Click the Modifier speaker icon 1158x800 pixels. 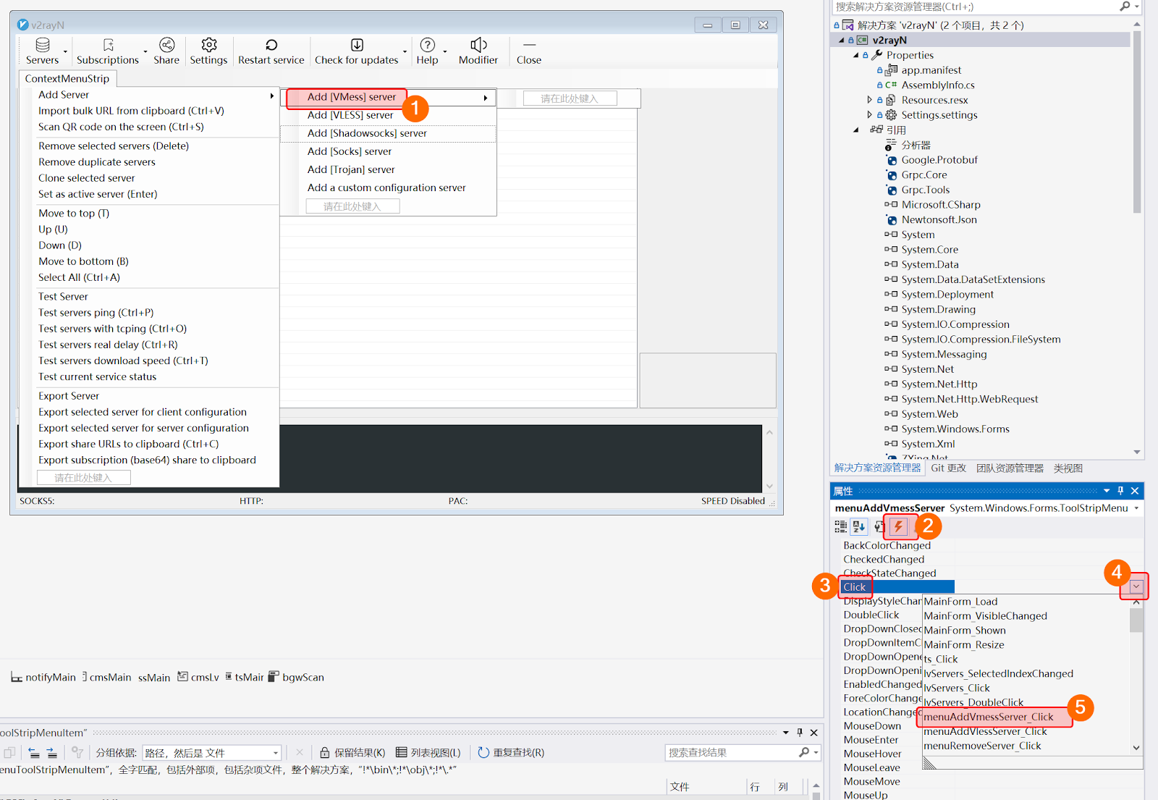click(478, 45)
